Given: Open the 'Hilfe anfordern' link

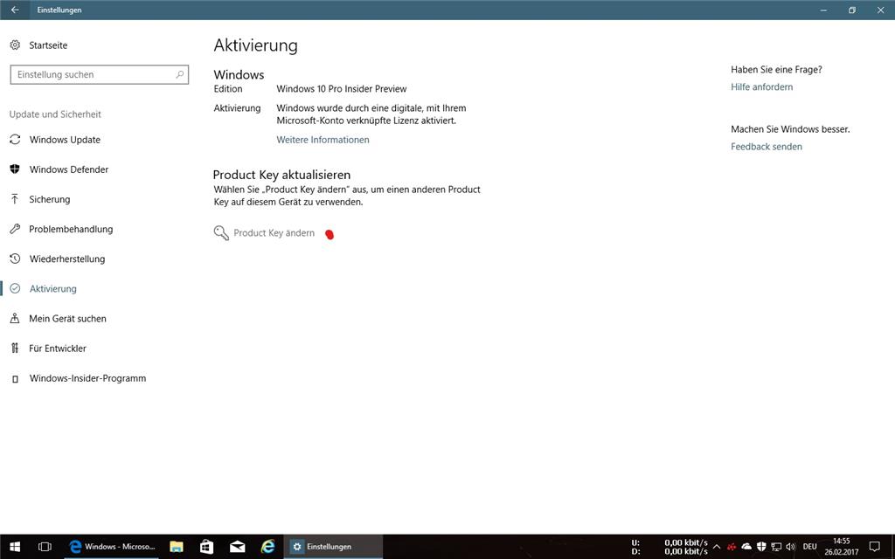Looking at the screenshot, I should 761,86.
